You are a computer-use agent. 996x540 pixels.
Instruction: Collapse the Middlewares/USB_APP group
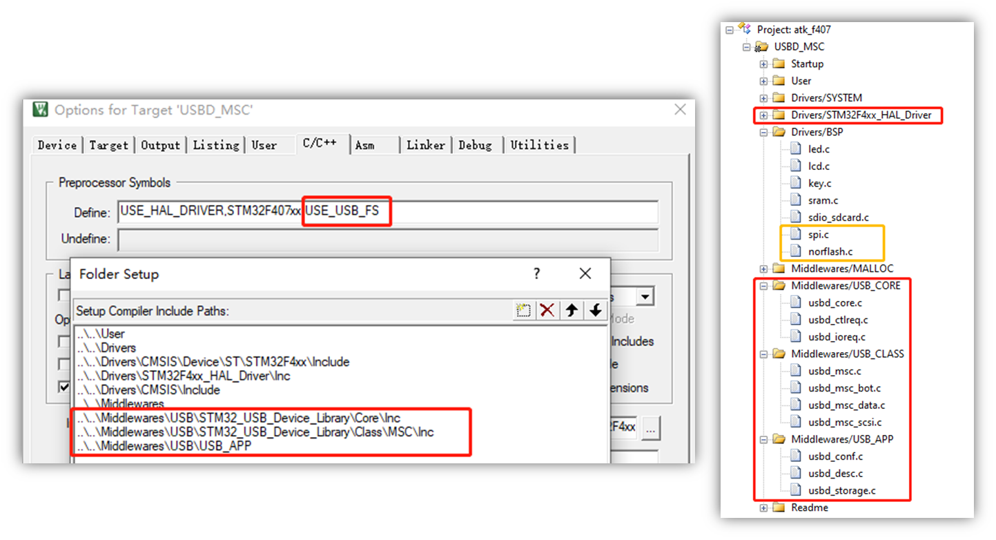[763, 439]
